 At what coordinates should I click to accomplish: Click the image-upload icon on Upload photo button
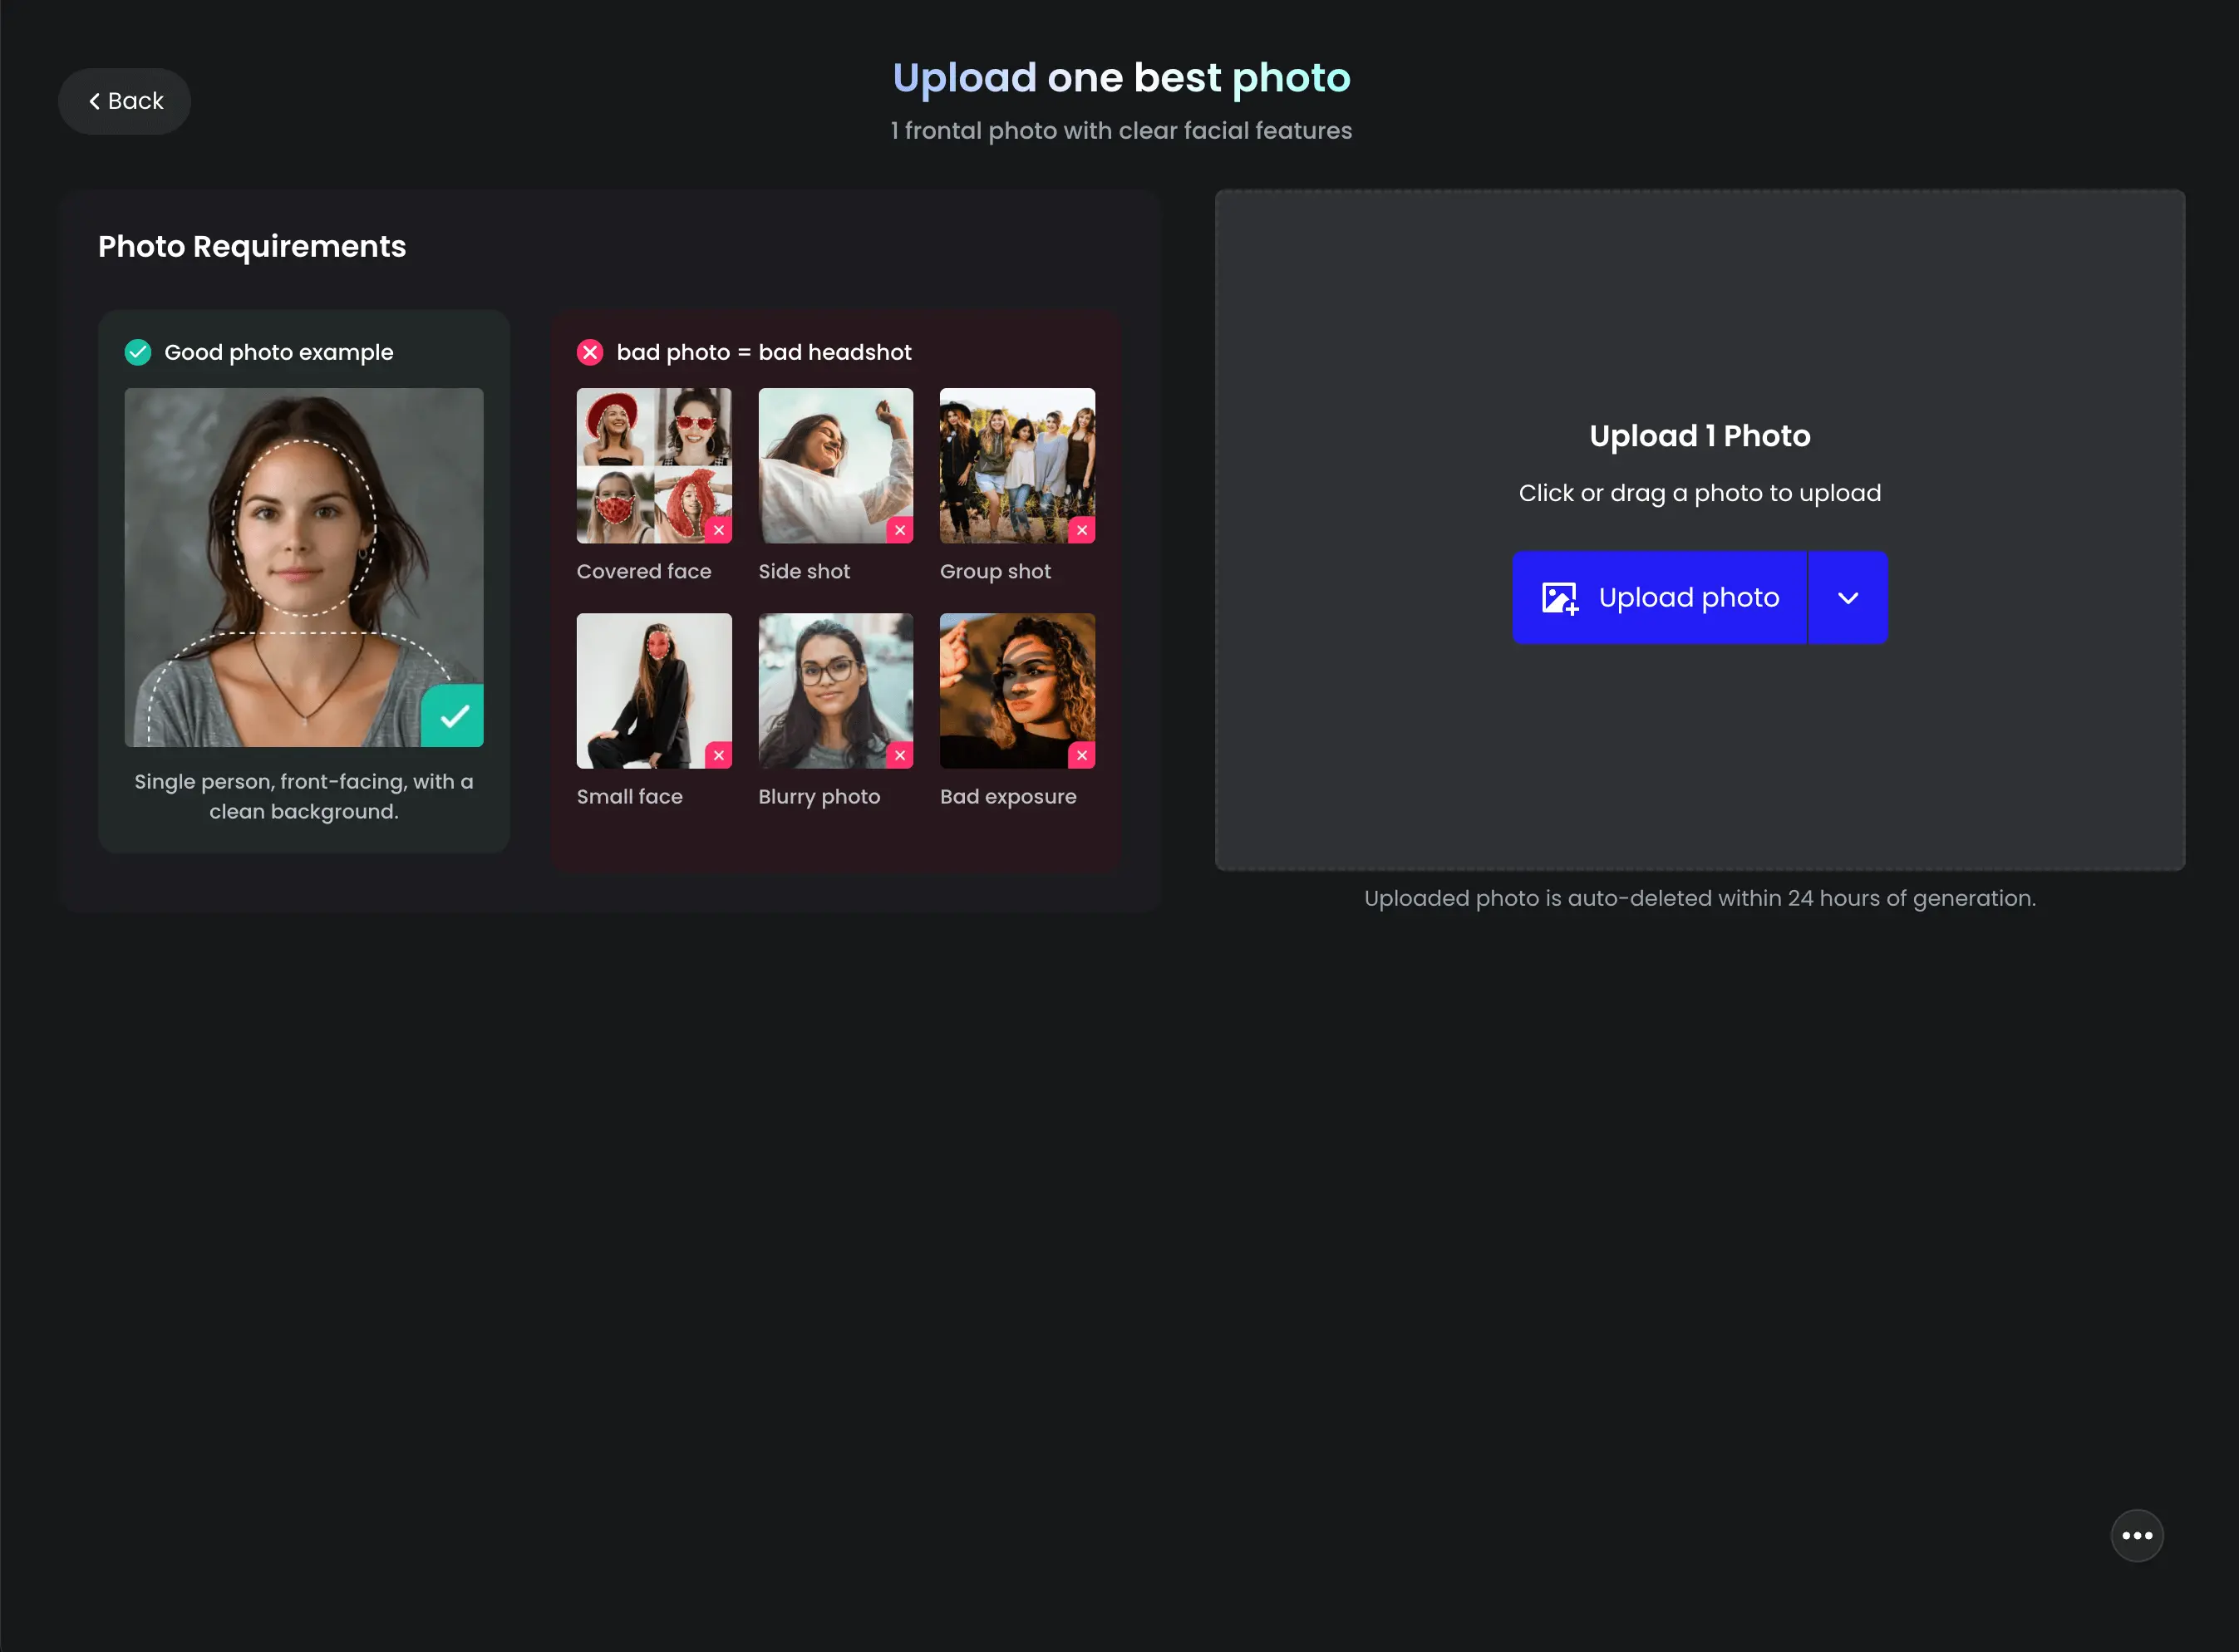click(1559, 597)
